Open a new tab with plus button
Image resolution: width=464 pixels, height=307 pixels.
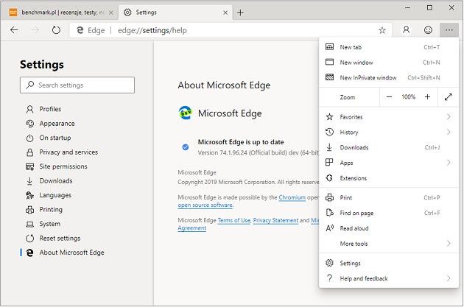pyautogui.click(x=240, y=13)
